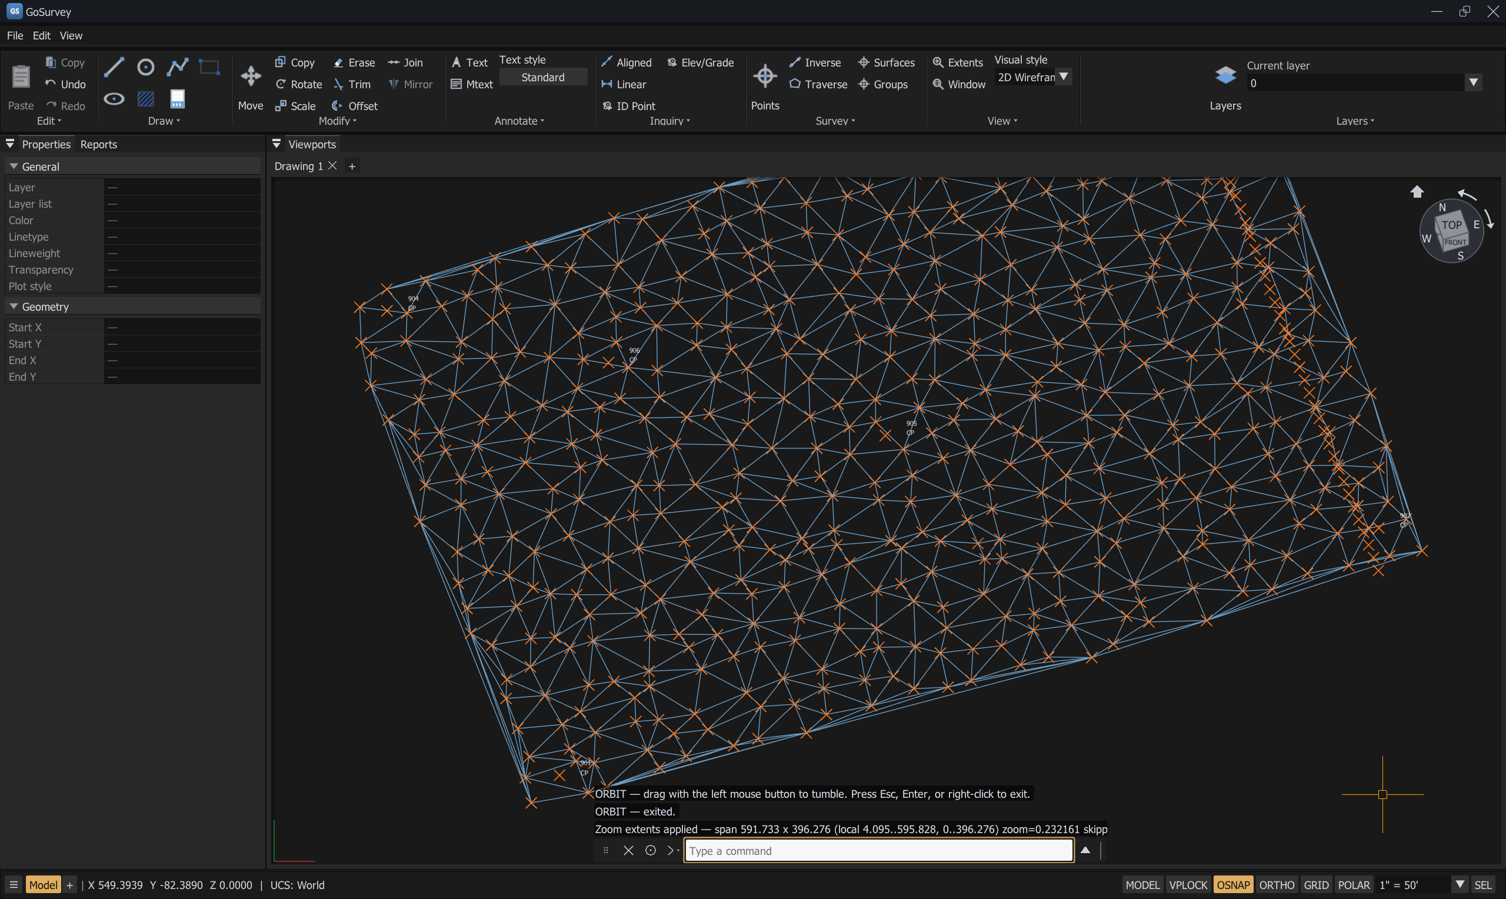This screenshot has width=1506, height=899.
Task: Toggle VPLOCK in status bar
Action: coord(1188,884)
